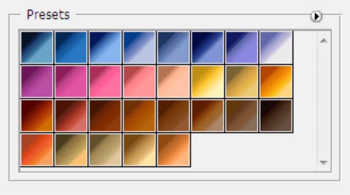This screenshot has width=350, height=195.
Task: Select the dark chocolate to medium brown gradient
Action: [173, 115]
